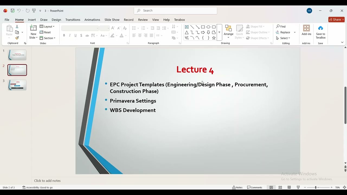Click Replace button
The width and height of the screenshot is (347, 195).
point(283,32)
